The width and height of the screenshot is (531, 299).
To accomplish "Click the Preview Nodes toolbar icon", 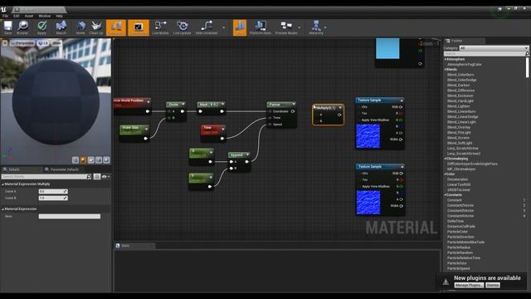I will [x=286, y=27].
